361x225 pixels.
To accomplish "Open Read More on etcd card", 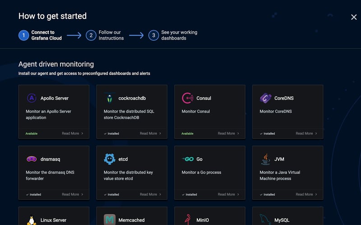I will [x=151, y=194].
